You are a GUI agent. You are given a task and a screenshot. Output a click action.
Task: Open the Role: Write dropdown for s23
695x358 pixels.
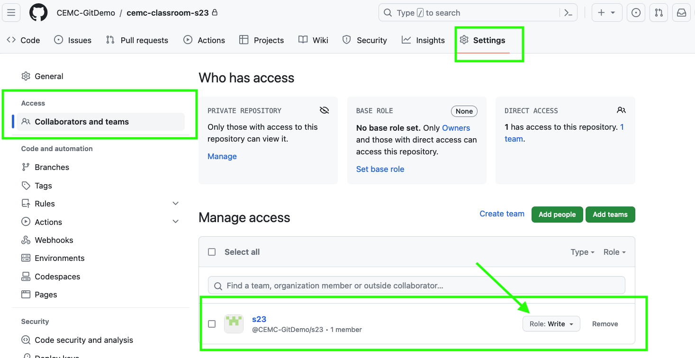551,323
